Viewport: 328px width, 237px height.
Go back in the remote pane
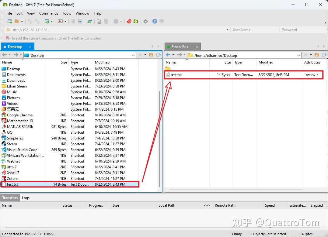point(168,55)
